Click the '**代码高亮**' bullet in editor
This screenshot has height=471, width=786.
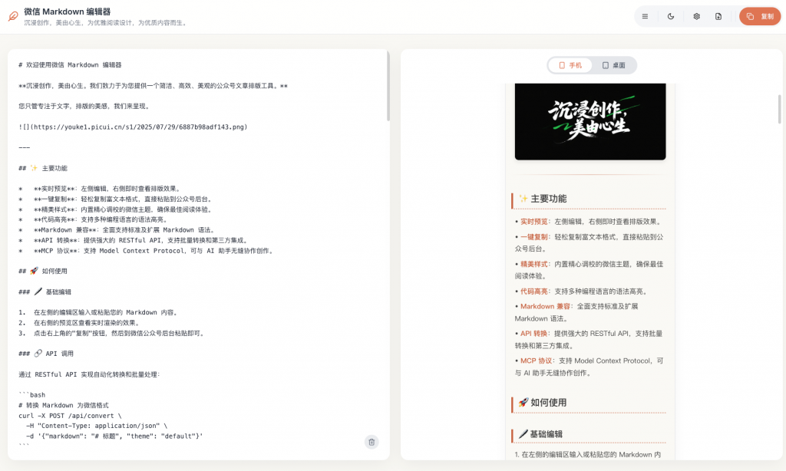tap(93, 219)
